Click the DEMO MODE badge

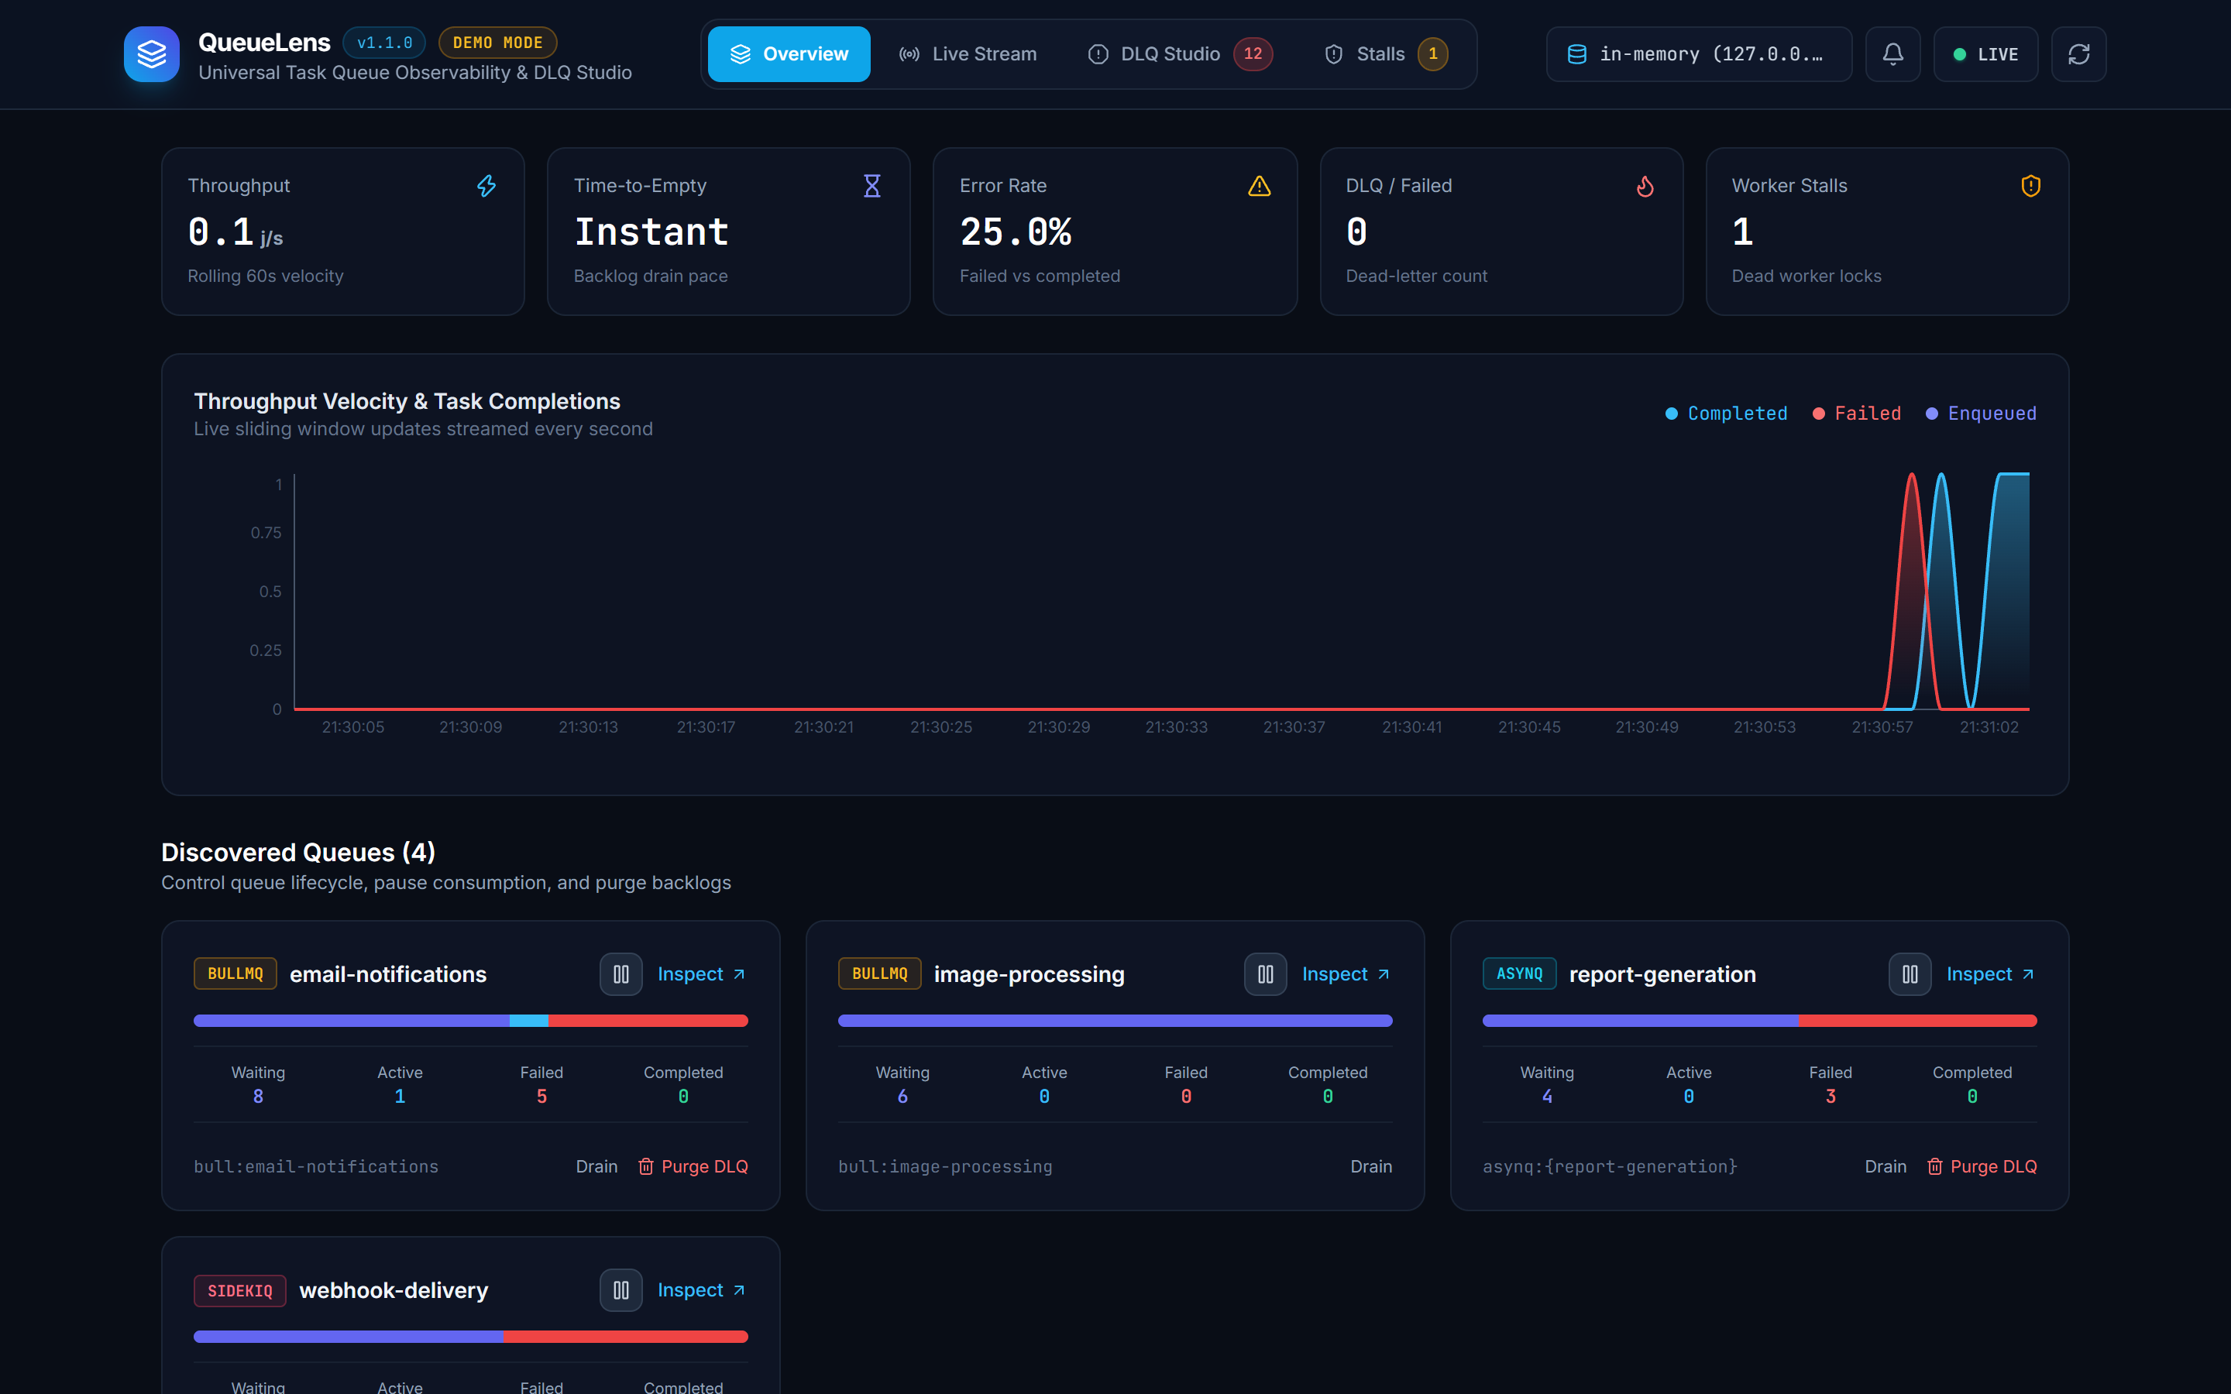498,43
